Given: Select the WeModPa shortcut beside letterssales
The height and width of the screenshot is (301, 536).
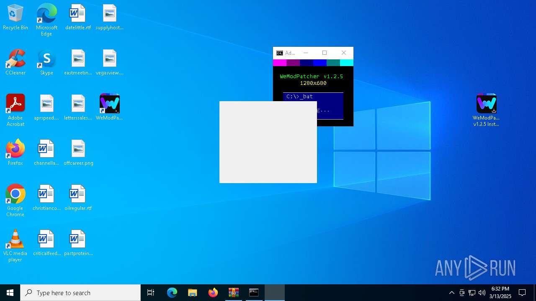Looking at the screenshot, I should (109, 108).
